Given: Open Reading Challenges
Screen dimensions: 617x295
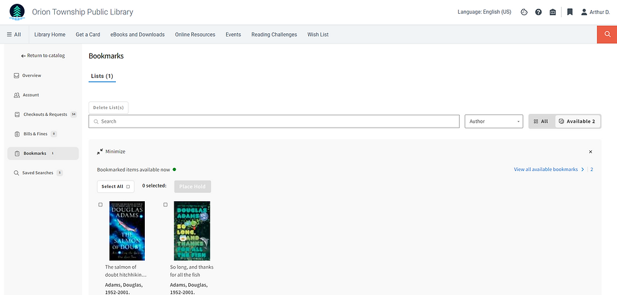Looking at the screenshot, I should pos(274,35).
